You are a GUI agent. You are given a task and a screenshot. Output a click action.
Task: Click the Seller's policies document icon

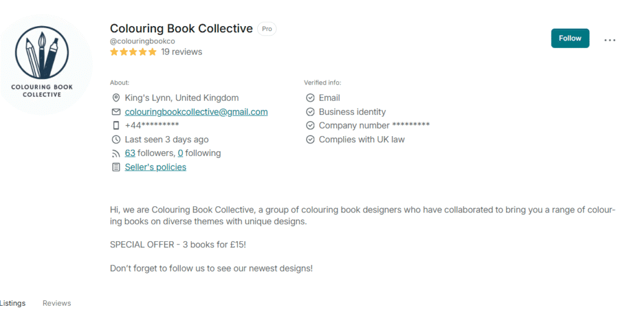(x=116, y=167)
